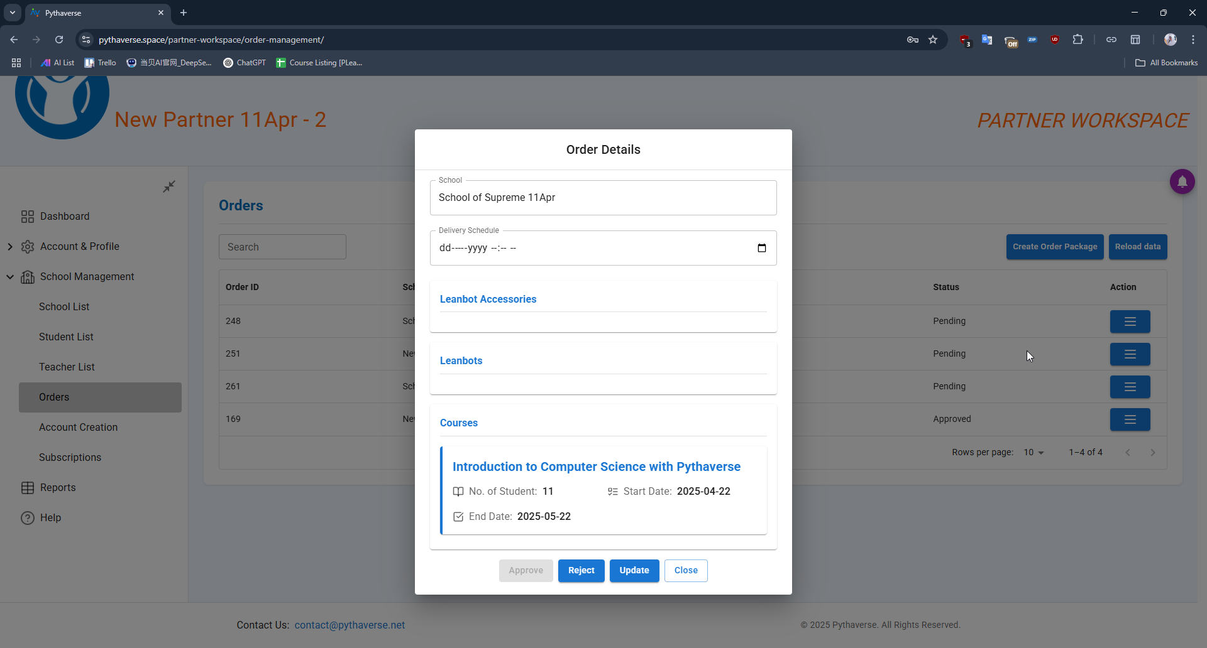The height and width of the screenshot is (648, 1207).
Task: Click the Update button
Action: (x=634, y=571)
